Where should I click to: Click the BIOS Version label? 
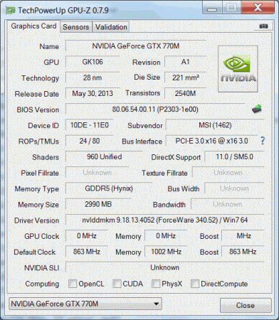pyautogui.click(x=38, y=110)
